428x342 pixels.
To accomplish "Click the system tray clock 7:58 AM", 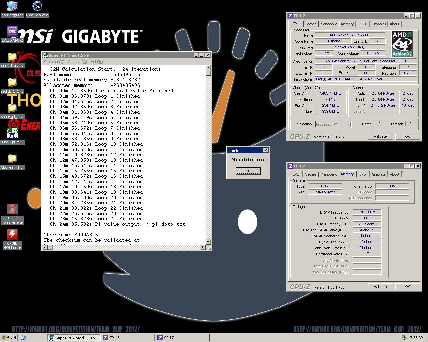I will 417,338.
